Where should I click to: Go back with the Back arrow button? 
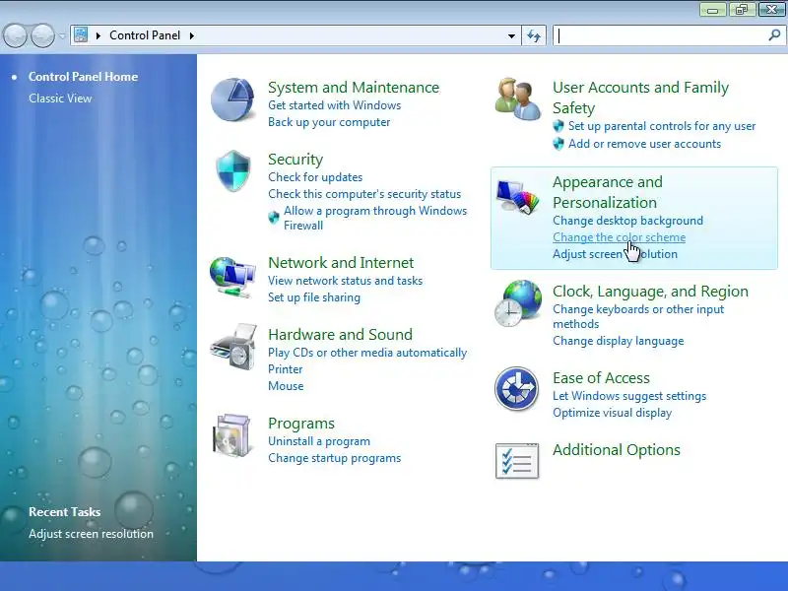pyautogui.click(x=15, y=35)
